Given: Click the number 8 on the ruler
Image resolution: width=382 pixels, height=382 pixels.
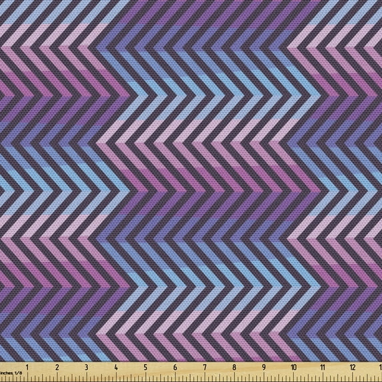Looking at the screenshot, I should (235, 367).
